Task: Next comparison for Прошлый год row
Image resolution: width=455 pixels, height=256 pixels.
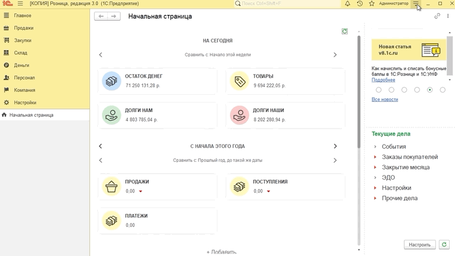Action: (335, 160)
